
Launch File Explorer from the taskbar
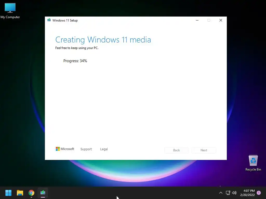20,193
